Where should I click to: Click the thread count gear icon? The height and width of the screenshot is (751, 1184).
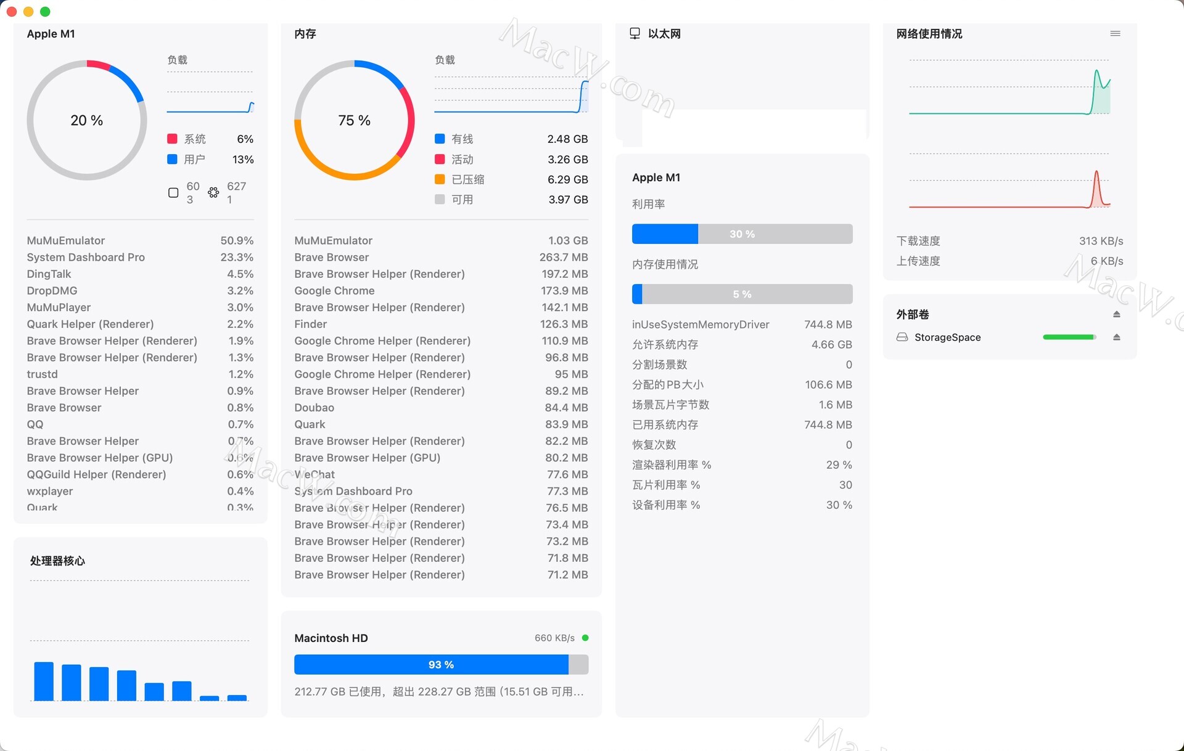213,193
